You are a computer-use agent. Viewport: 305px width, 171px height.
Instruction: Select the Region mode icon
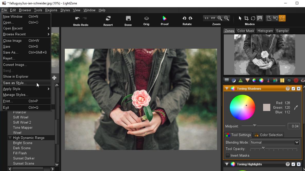[260, 18]
